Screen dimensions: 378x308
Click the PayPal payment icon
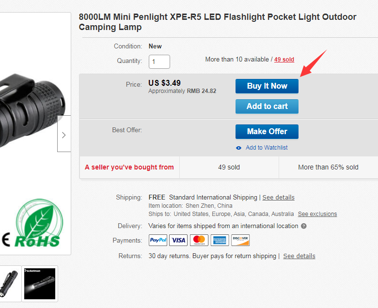158,240
